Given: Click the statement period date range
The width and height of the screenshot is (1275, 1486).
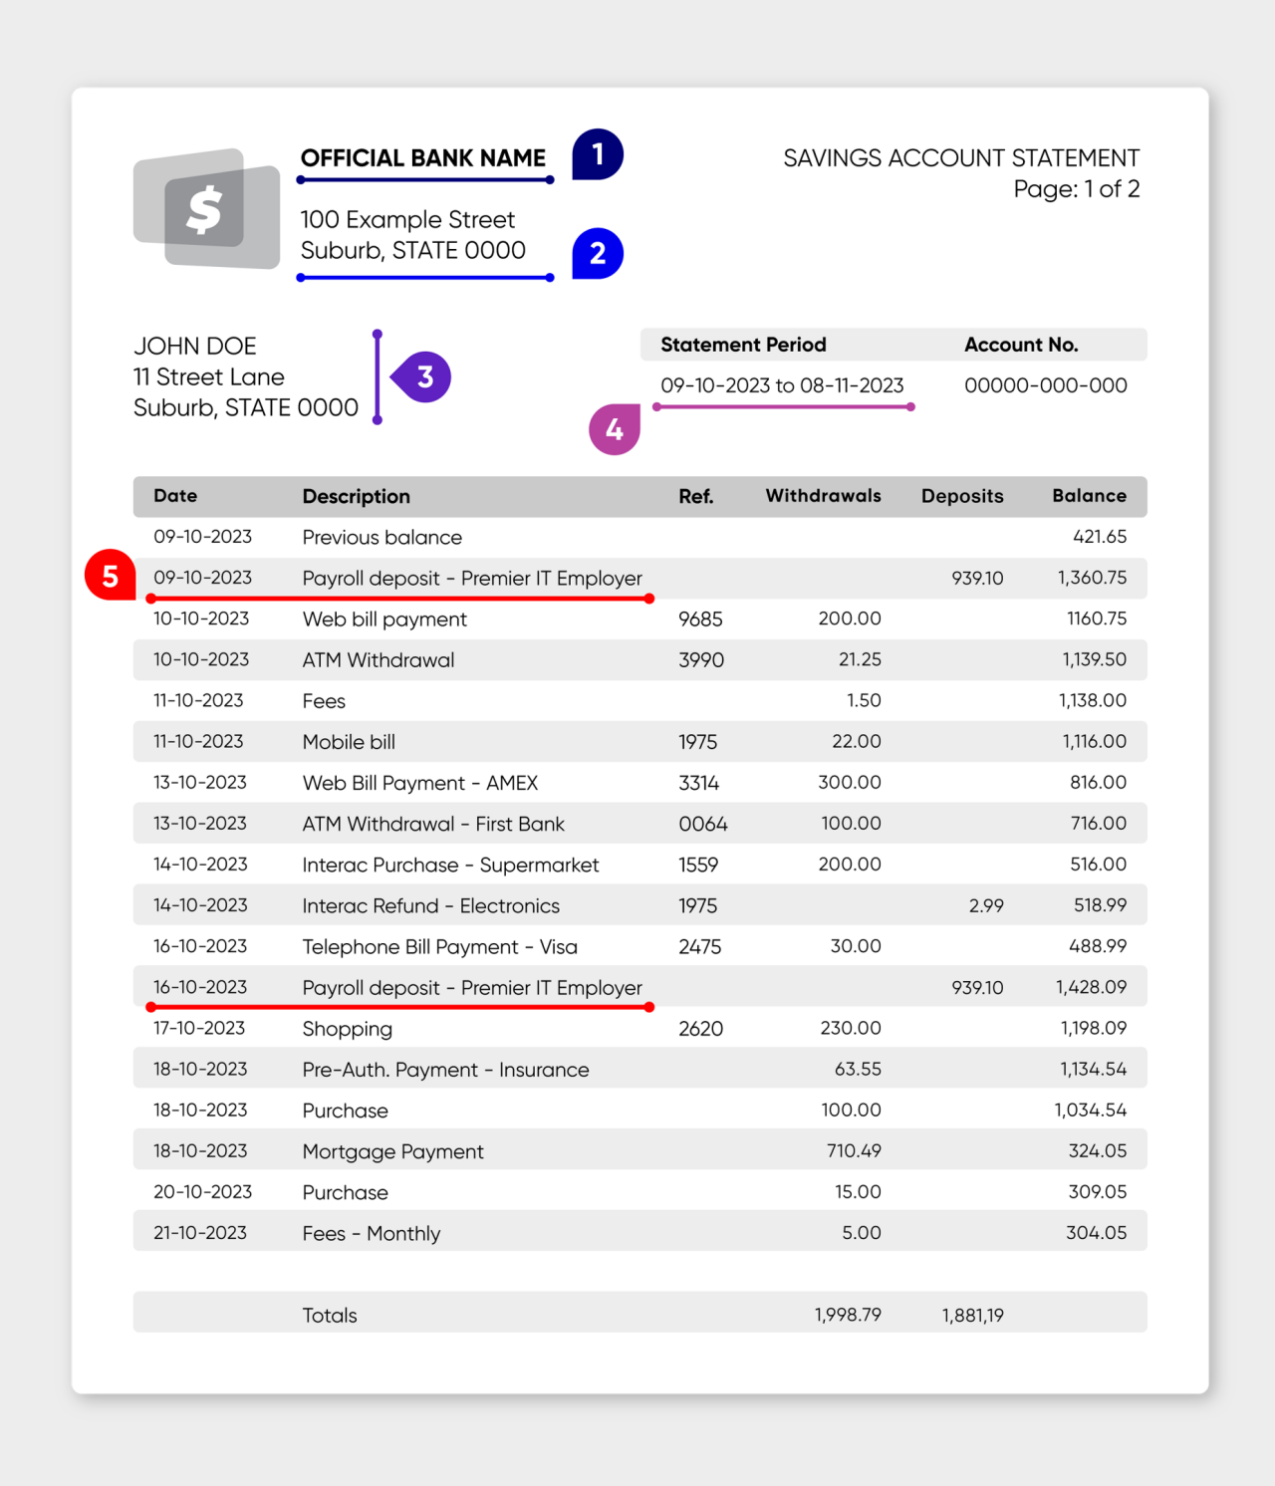Looking at the screenshot, I should click(x=782, y=385).
